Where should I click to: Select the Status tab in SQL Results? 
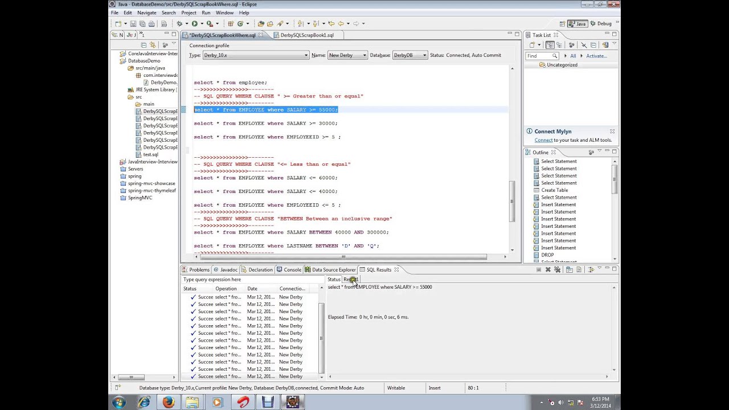pos(334,280)
